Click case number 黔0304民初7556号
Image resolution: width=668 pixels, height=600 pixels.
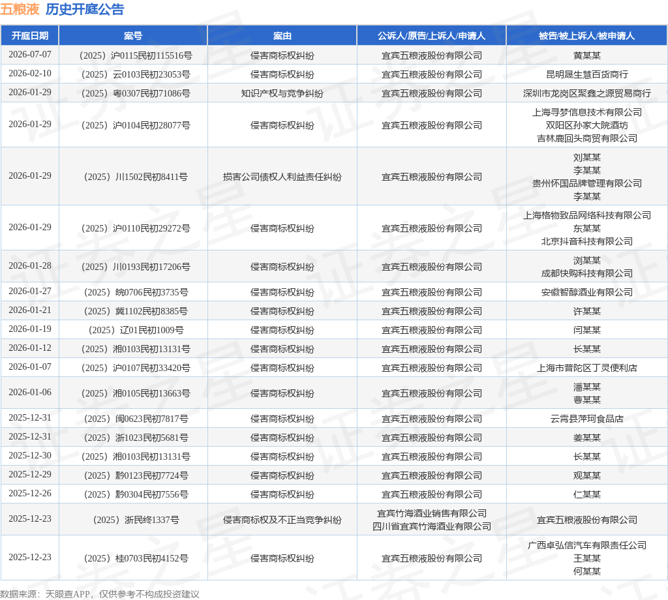pyautogui.click(x=136, y=494)
